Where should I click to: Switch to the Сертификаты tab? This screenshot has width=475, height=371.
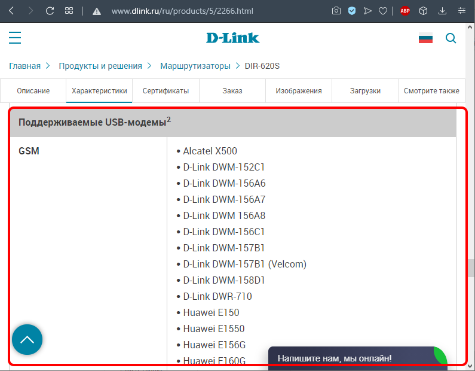(x=166, y=91)
